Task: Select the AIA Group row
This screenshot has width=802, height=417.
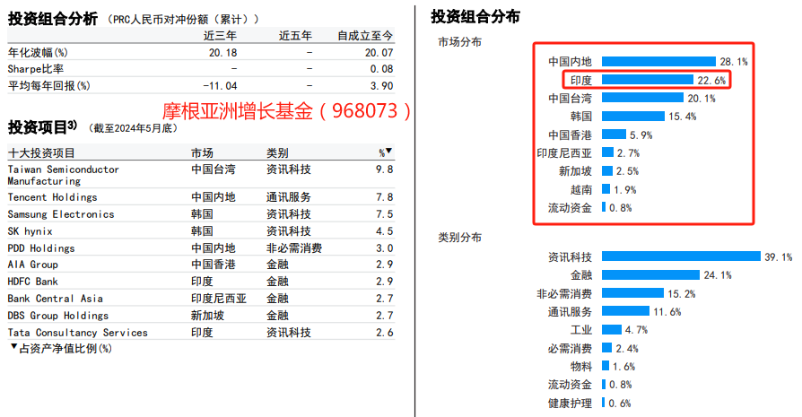Action: point(201,265)
